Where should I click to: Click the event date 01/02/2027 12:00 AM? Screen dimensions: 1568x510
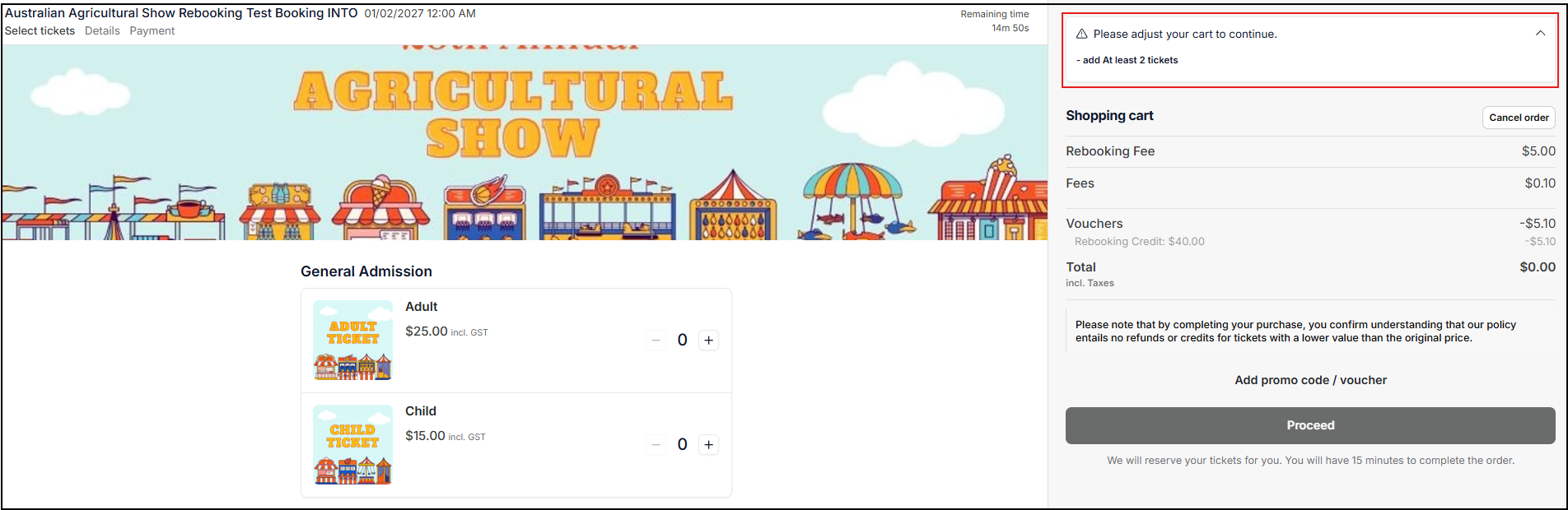420,13
